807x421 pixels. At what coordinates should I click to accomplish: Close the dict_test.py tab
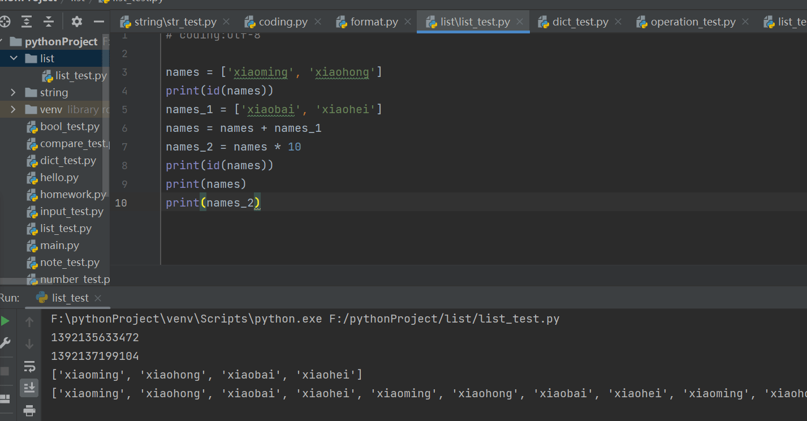[x=618, y=22]
